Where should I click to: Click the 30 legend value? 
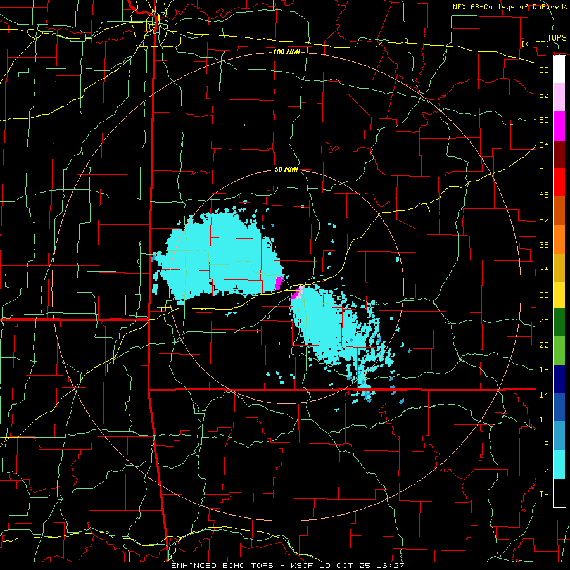coord(544,294)
